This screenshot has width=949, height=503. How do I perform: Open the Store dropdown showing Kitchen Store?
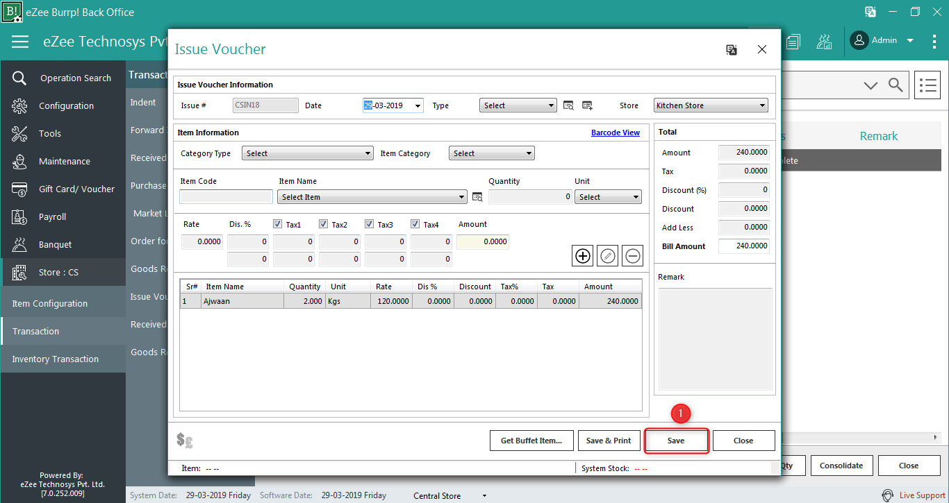[x=711, y=105]
